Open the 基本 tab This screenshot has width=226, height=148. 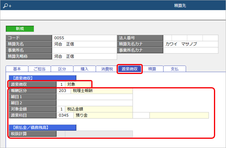tap(17, 69)
